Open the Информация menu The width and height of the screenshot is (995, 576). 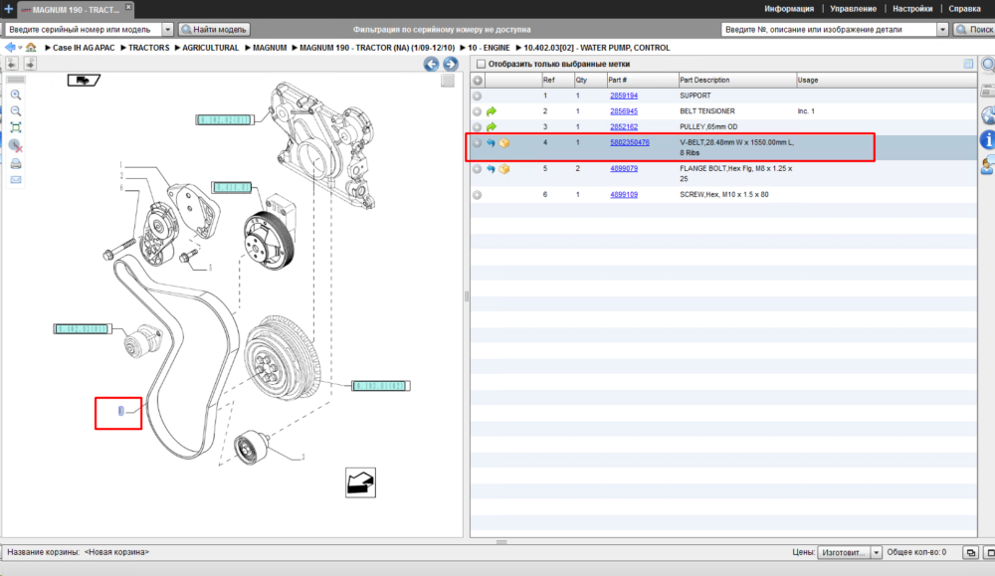point(789,9)
